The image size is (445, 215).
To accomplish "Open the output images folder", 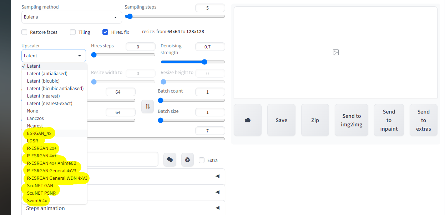I will (248, 120).
